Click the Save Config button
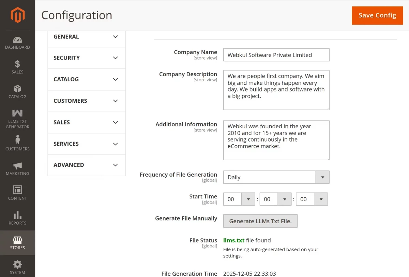This screenshot has height=277, width=409. tap(377, 15)
